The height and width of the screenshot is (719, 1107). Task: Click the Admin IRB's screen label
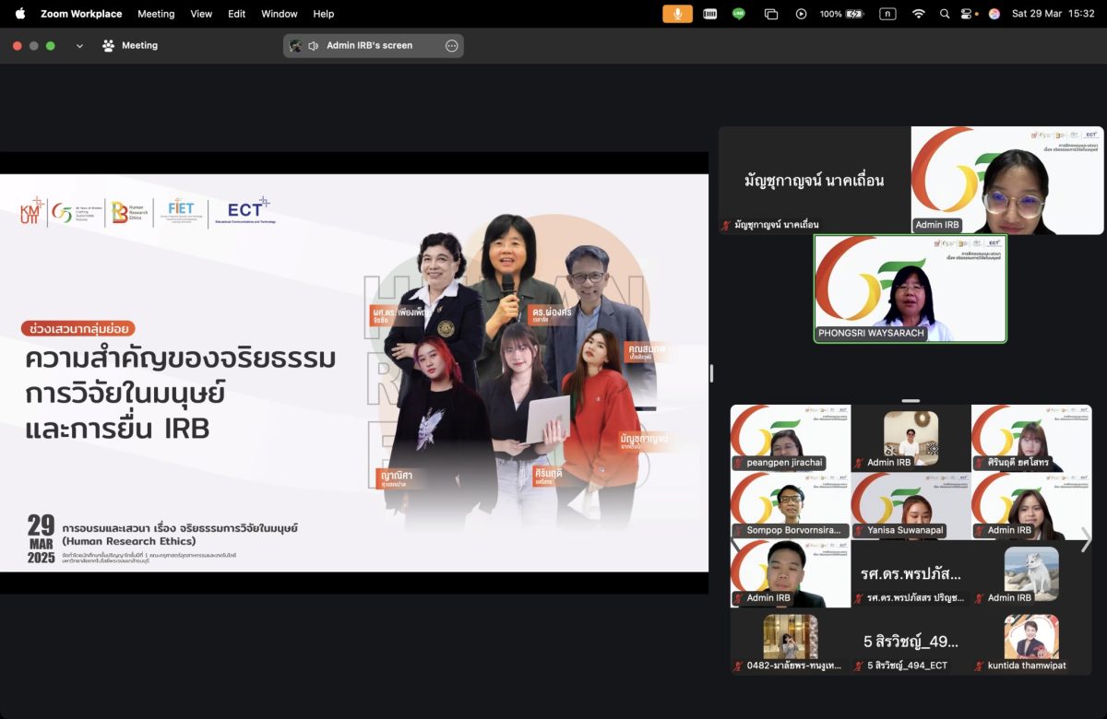(x=370, y=45)
